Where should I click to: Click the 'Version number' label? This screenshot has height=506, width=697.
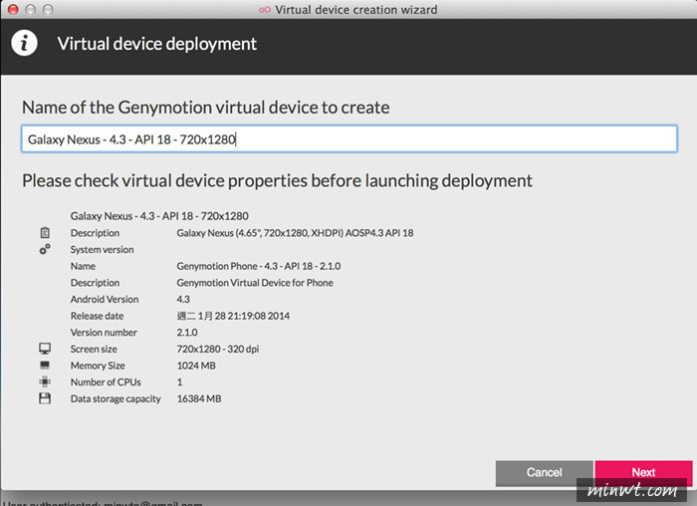click(104, 332)
